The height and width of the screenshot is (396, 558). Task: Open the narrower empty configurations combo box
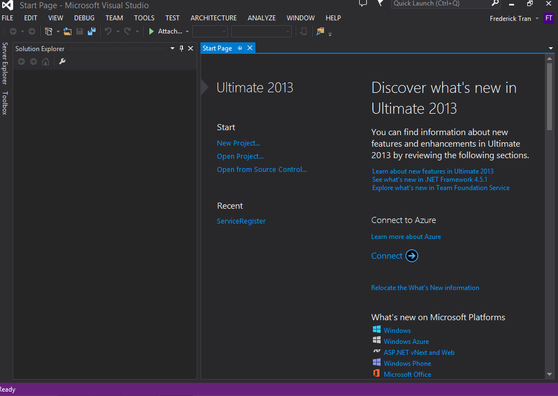[x=210, y=32]
